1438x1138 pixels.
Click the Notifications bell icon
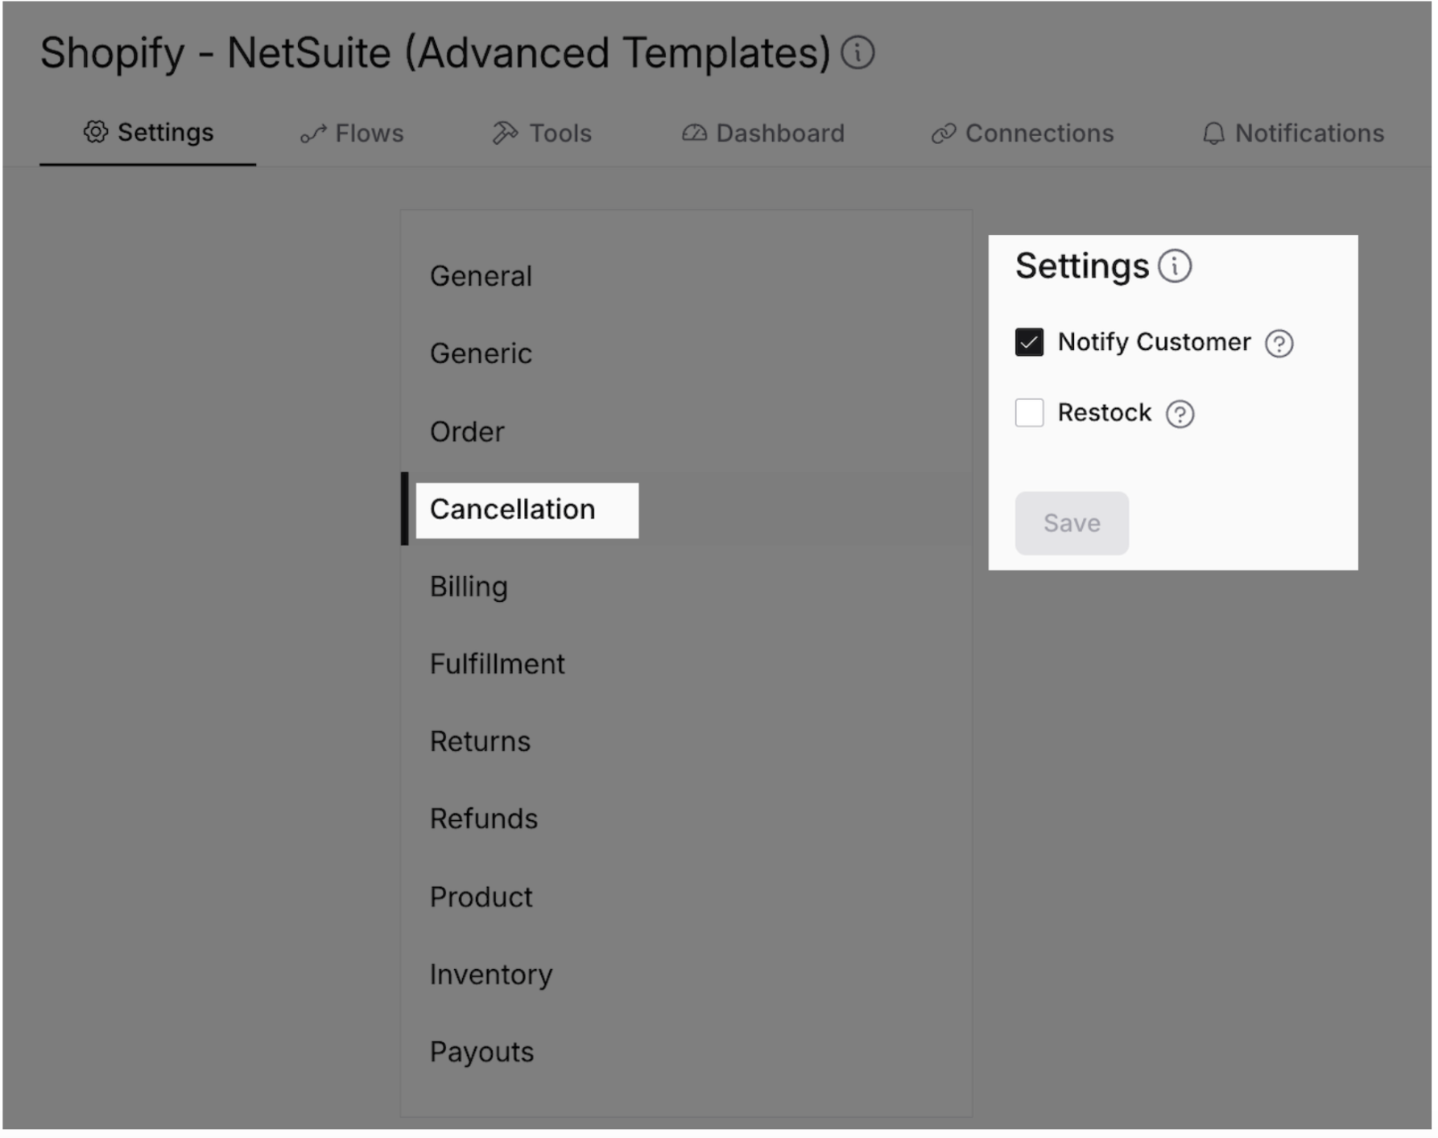1215,134
